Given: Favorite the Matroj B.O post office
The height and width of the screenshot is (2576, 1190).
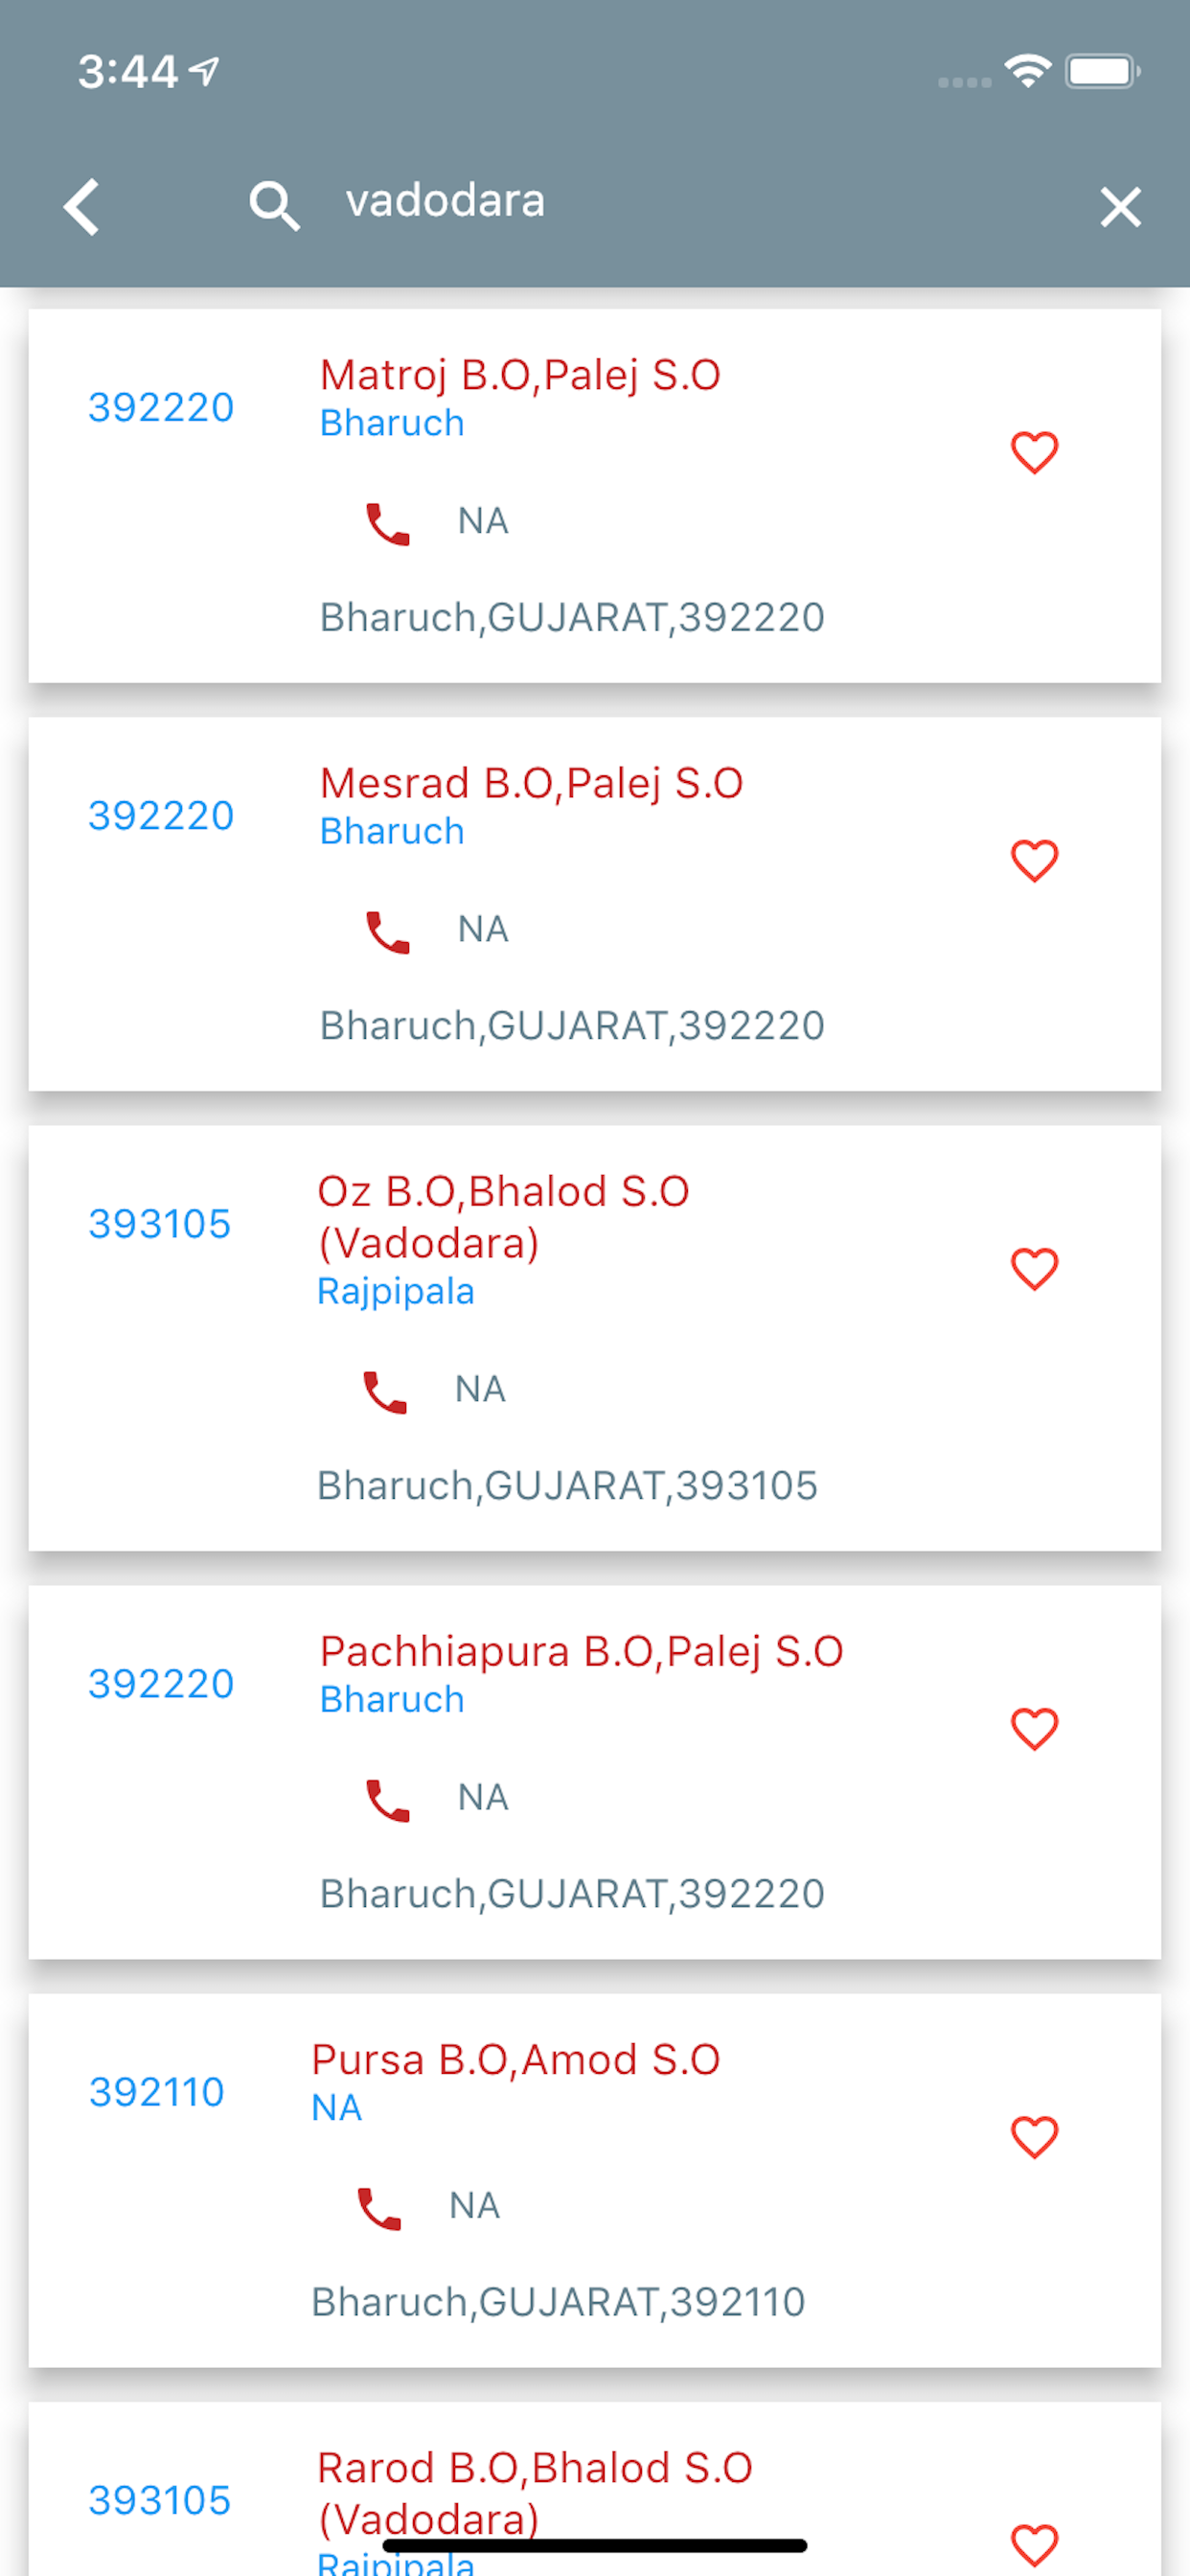Looking at the screenshot, I should (1034, 452).
